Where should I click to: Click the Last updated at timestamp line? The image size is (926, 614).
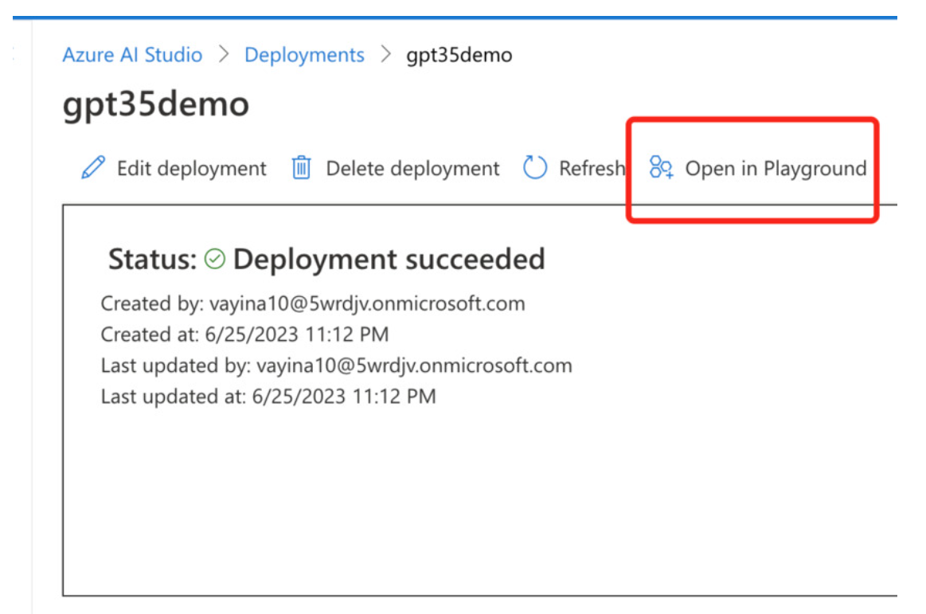268,396
